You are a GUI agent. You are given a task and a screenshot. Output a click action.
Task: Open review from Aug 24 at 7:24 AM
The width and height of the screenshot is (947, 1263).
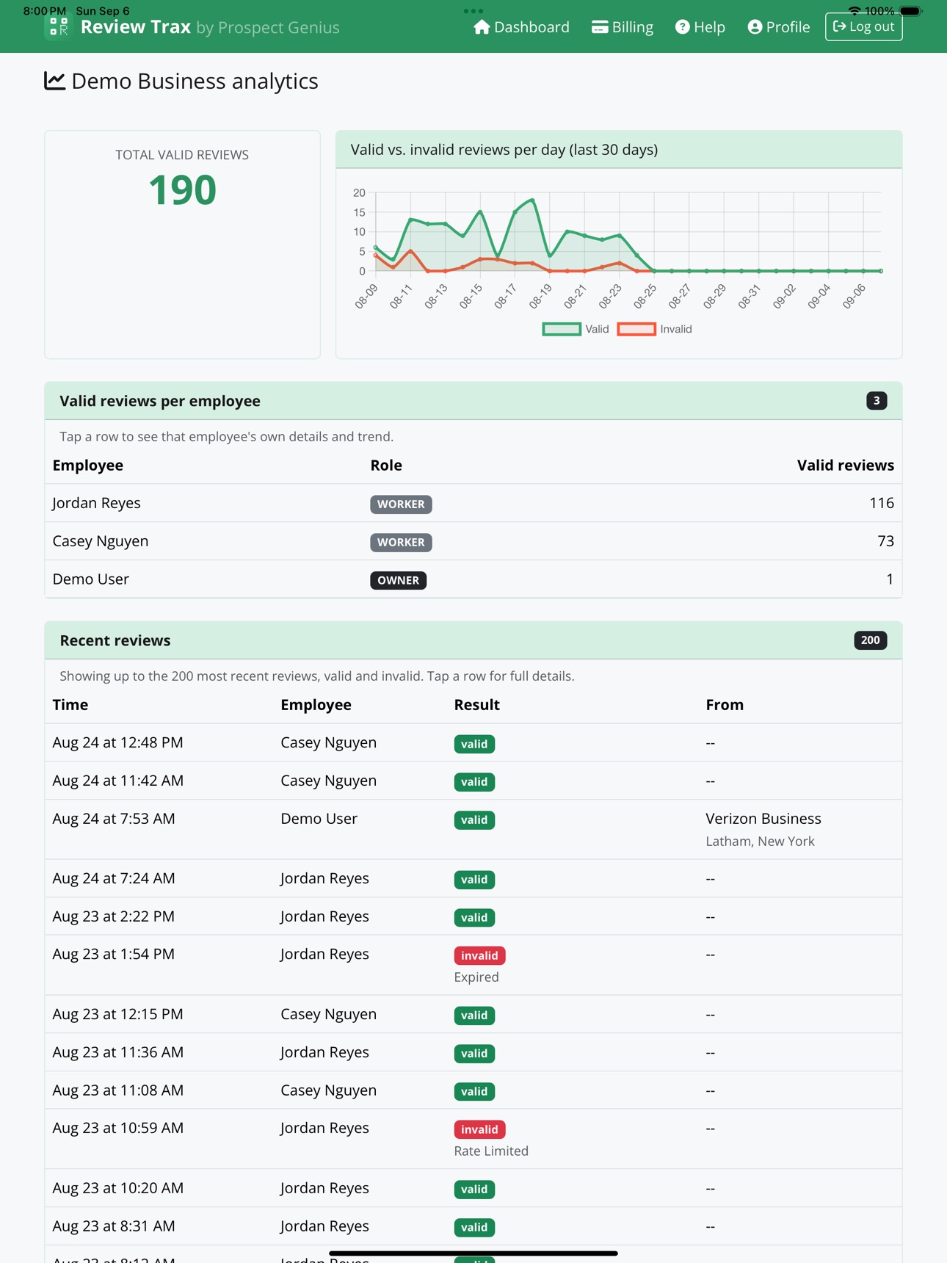point(473,878)
